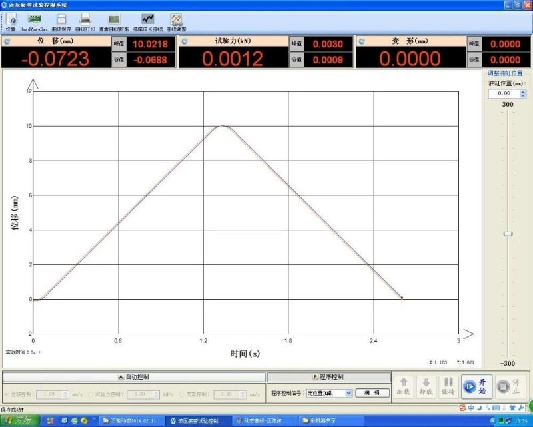Click 谷值 button in deformation panel
The height and width of the screenshot is (427, 533).
474,60
